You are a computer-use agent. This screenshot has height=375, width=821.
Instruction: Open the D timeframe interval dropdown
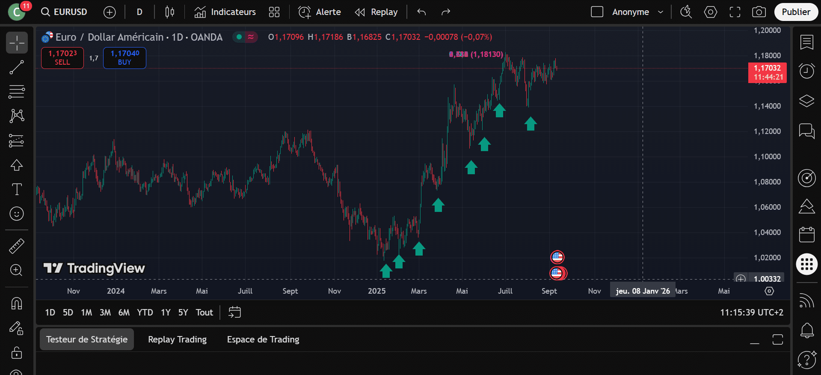coord(139,12)
